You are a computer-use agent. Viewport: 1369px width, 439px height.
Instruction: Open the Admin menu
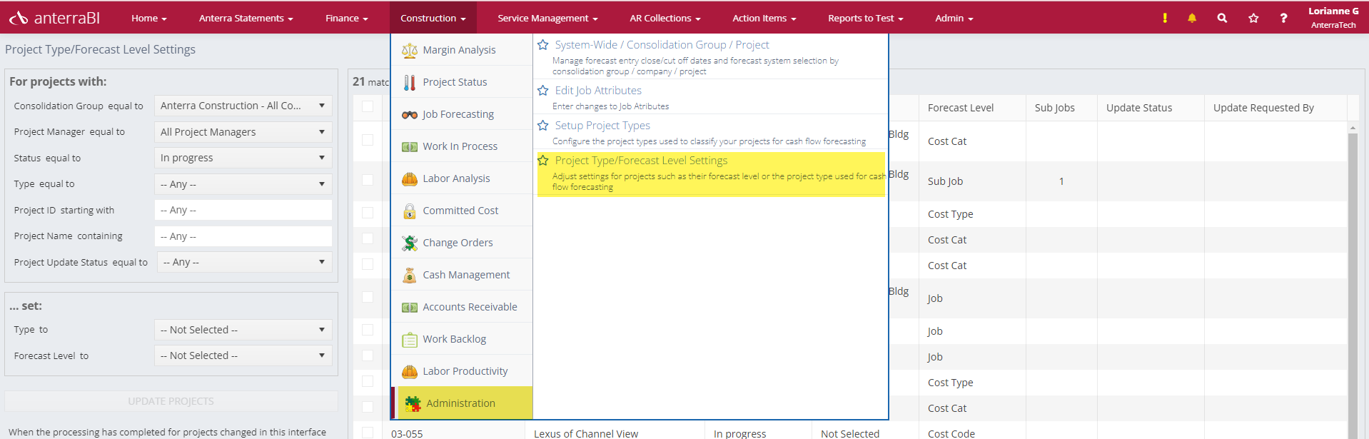click(x=954, y=18)
